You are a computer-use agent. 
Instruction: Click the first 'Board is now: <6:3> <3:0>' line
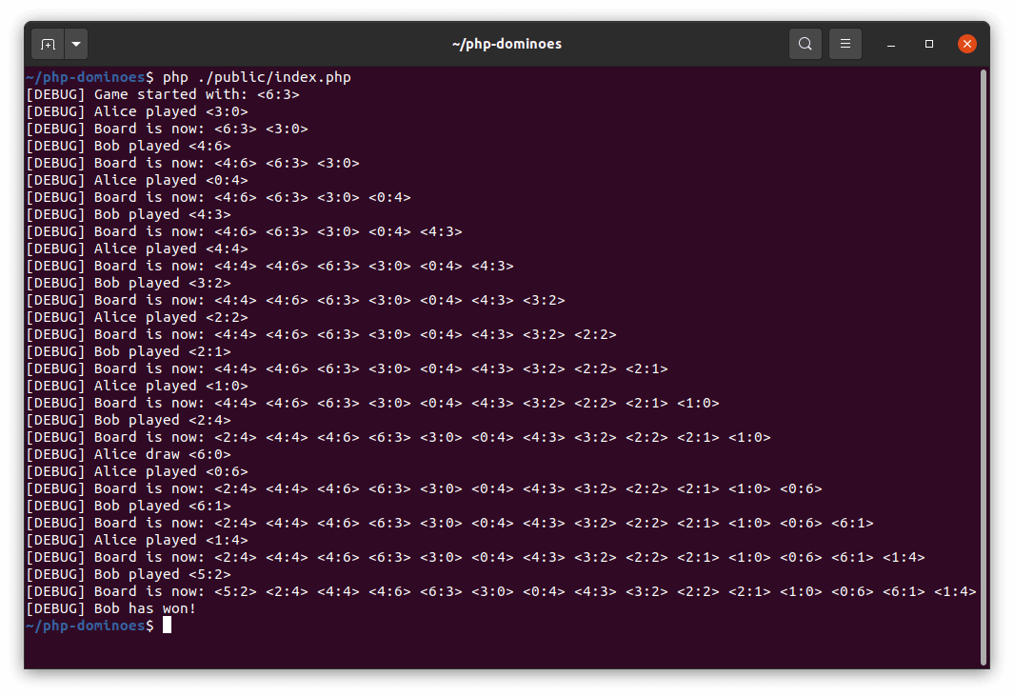click(x=167, y=129)
